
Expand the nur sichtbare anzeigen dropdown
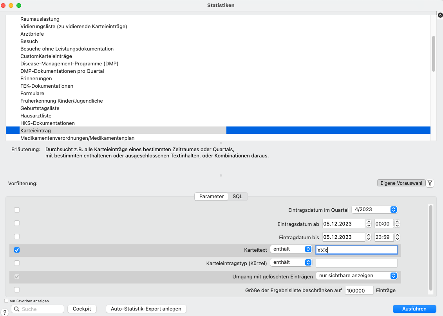[x=356, y=276]
